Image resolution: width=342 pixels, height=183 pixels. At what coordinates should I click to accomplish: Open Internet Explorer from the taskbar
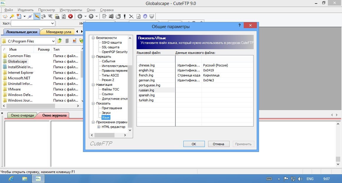(11, 179)
